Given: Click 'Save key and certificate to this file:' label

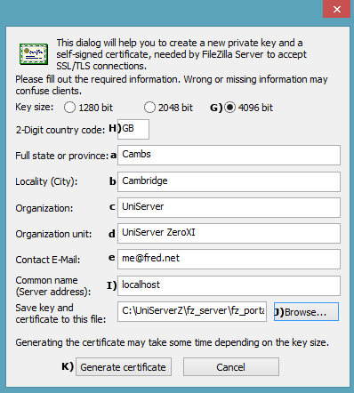Looking at the screenshot, I should [x=60, y=313].
